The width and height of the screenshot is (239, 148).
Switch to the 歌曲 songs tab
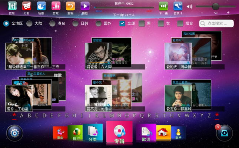(x=60, y=133)
